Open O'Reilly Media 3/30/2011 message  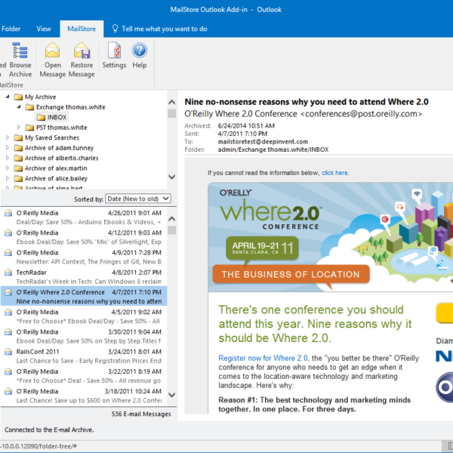84,336
